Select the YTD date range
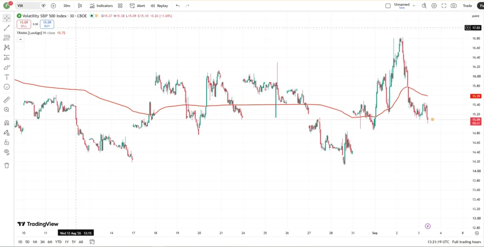 58,242
